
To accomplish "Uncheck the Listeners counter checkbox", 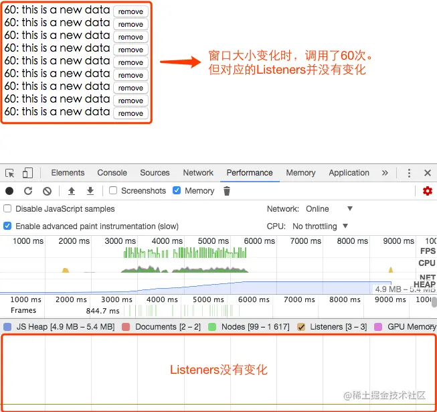I will click(301, 327).
